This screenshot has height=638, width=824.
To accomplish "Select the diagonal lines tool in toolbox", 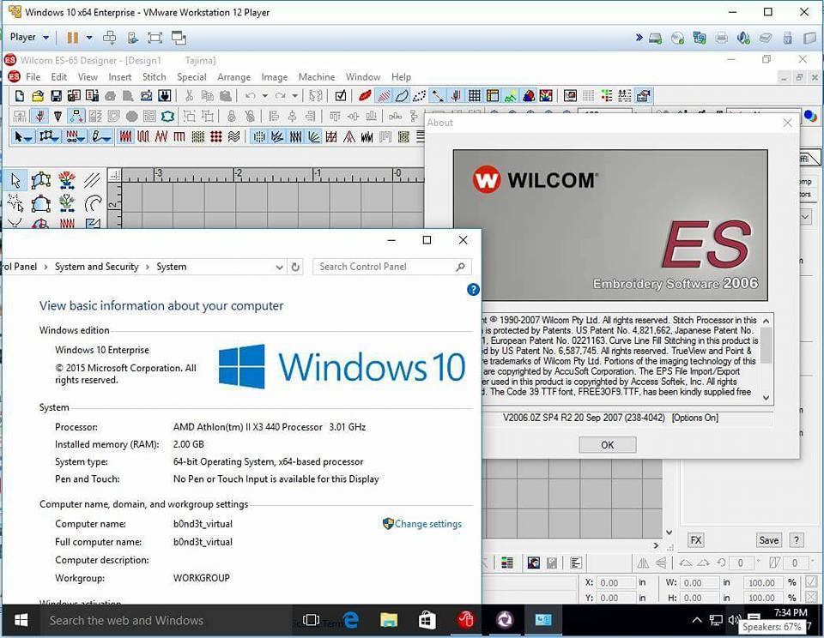I will pos(93,180).
